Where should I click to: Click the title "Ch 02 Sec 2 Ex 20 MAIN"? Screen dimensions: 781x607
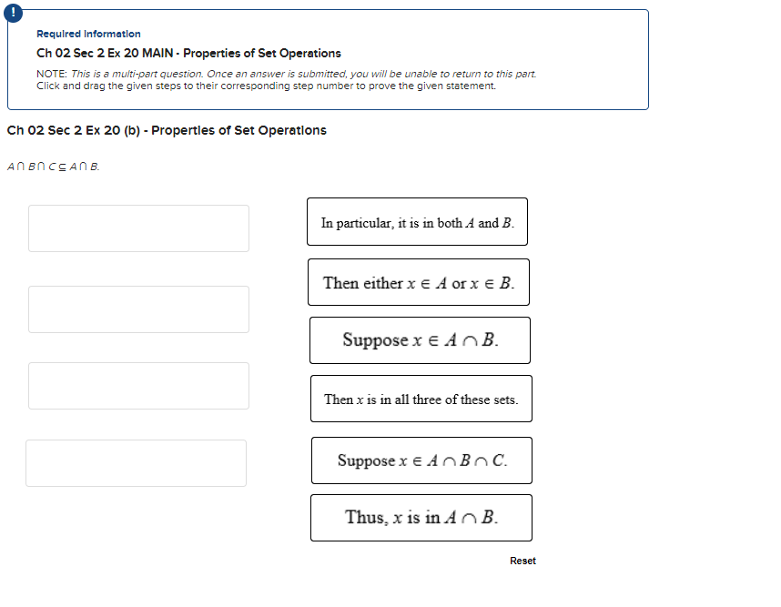coord(106,53)
